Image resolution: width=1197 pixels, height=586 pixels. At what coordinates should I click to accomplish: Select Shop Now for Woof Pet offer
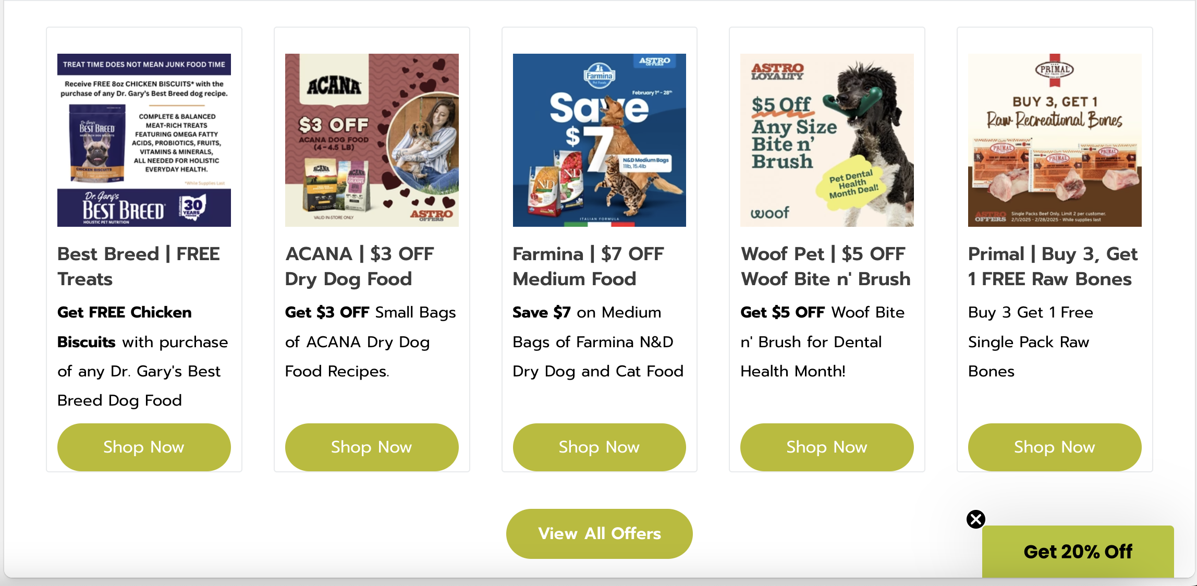click(826, 447)
